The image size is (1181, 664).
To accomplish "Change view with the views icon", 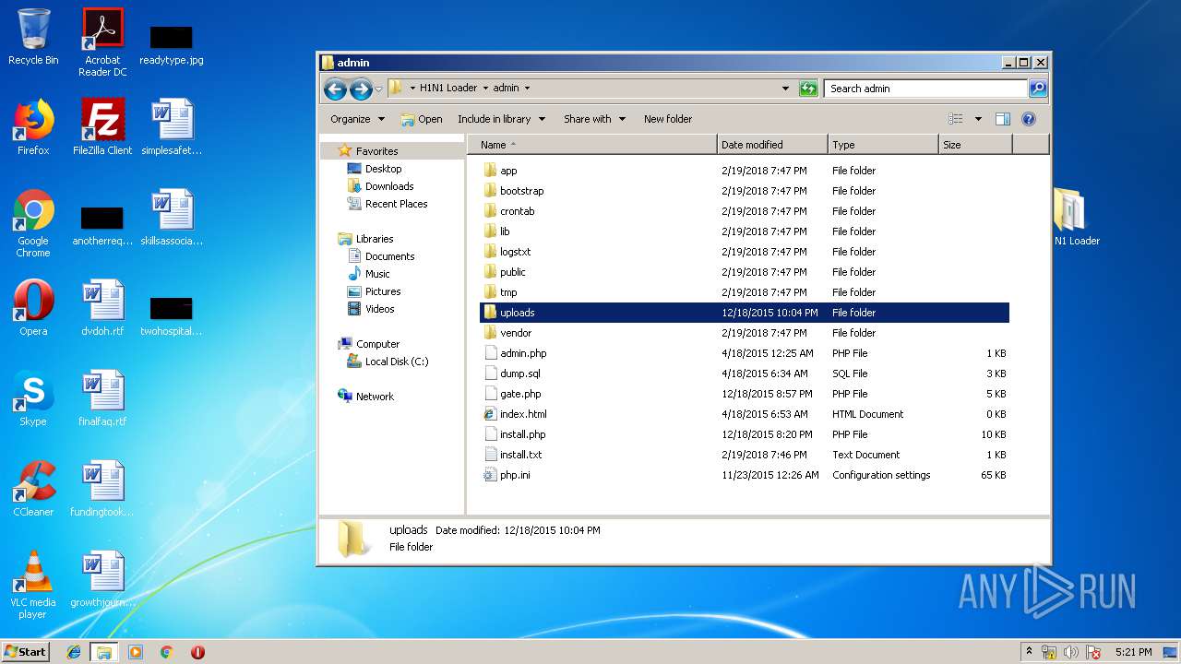I will pyautogui.click(x=956, y=119).
